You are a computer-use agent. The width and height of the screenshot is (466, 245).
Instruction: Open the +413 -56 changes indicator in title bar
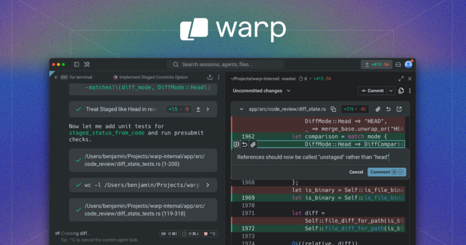coord(377,65)
